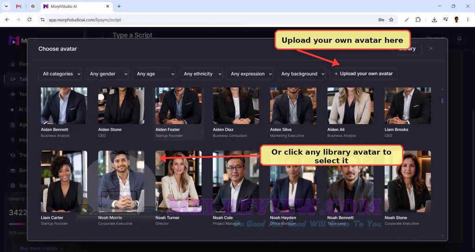The width and height of the screenshot is (475, 252).
Task: Open notifications bell icon
Action: [459, 39]
